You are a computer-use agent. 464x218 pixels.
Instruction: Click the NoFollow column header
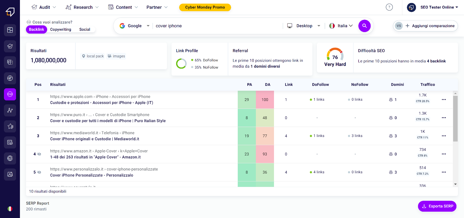coord(360,84)
